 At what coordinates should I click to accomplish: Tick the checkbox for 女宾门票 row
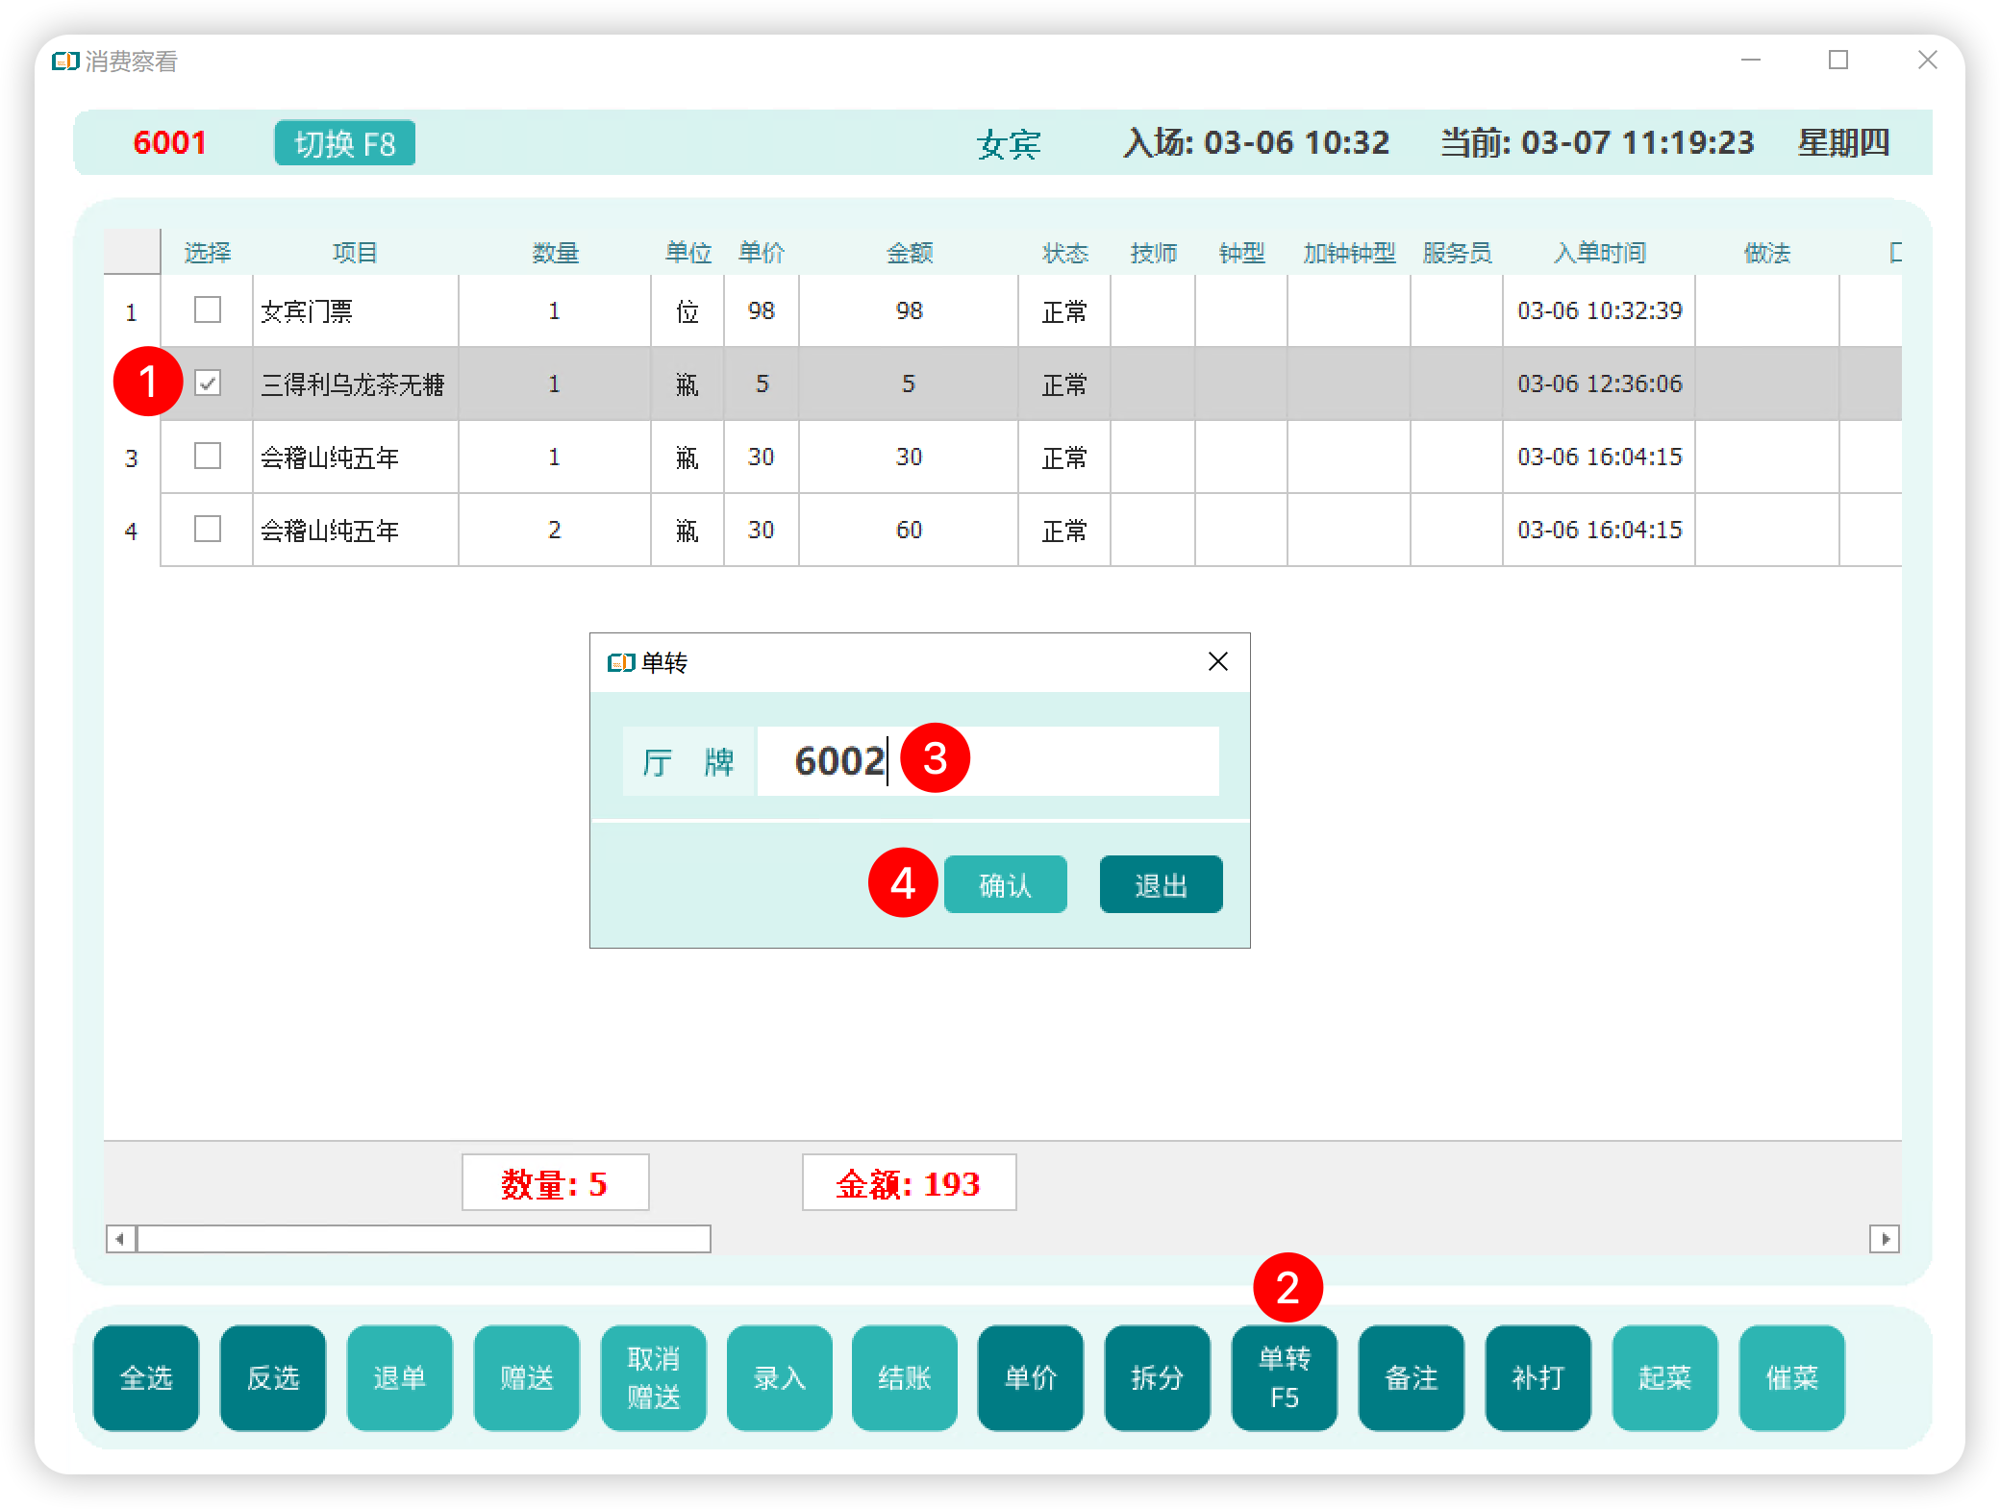208,309
